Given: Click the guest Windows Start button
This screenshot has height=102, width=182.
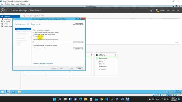Looking at the screenshot, I should 2,92.
